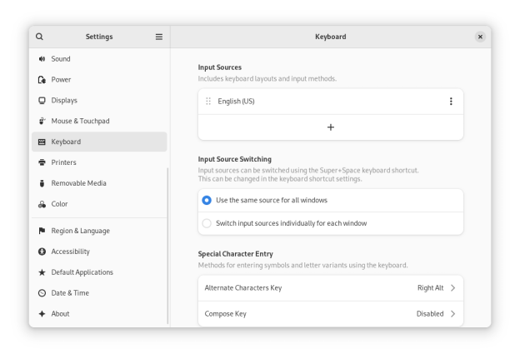520x359 pixels.
Task: Click the Date & Time clock icon
Action: pyautogui.click(x=42, y=293)
